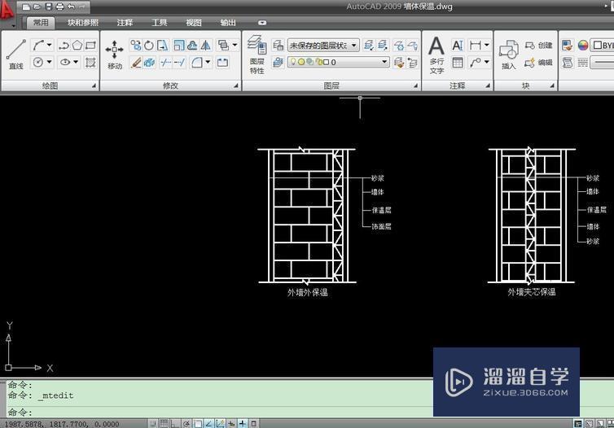
Task: Click the Insert block (插入) icon
Action: tap(509, 54)
